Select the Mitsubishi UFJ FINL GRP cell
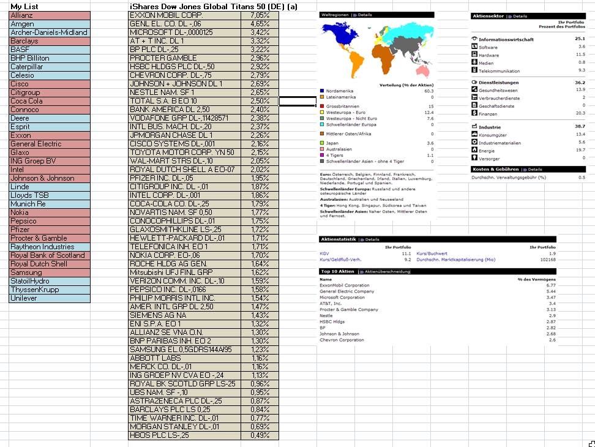 click(184, 272)
